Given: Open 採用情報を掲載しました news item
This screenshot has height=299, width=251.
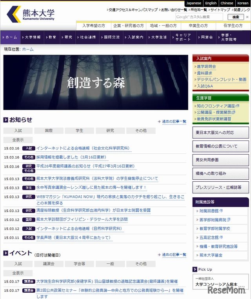Looking at the screenshot, I should (x=71, y=157).
